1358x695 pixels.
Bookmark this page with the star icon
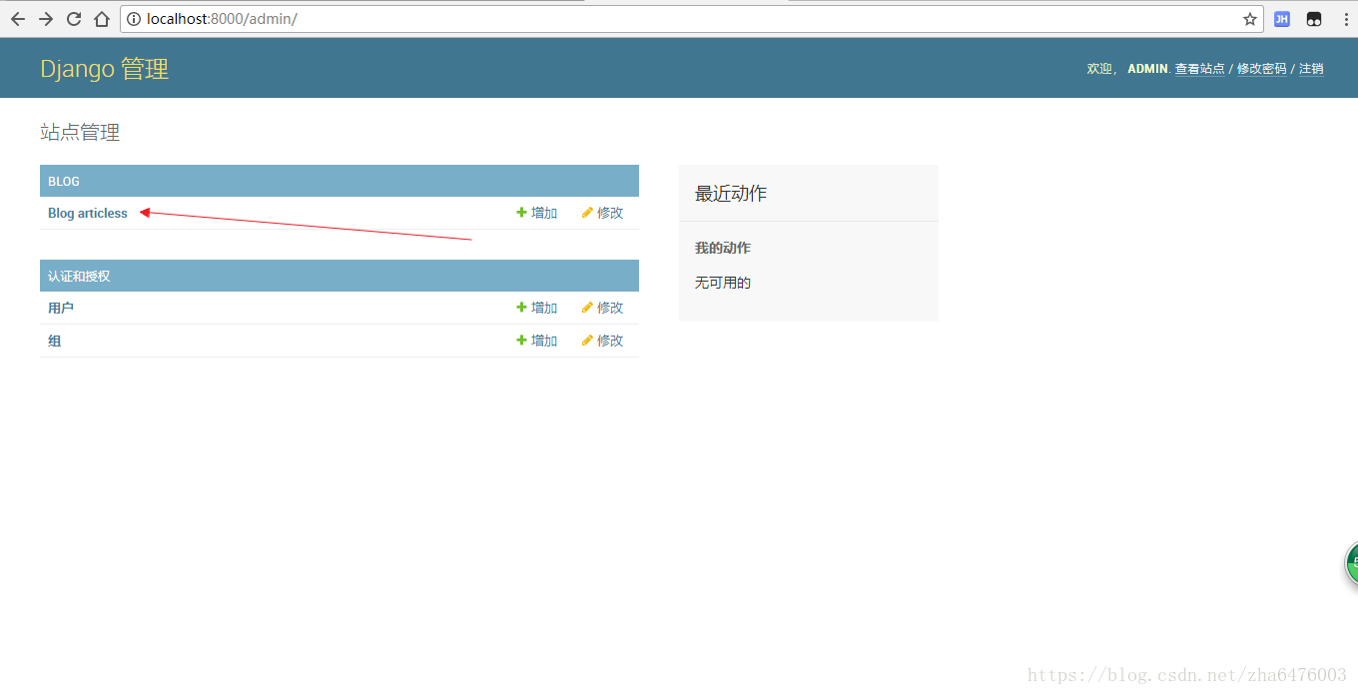(x=1249, y=19)
